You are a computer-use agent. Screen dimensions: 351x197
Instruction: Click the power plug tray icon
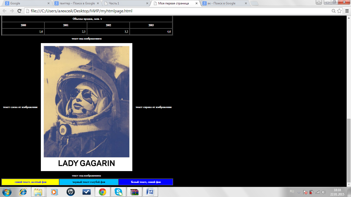click(311, 192)
